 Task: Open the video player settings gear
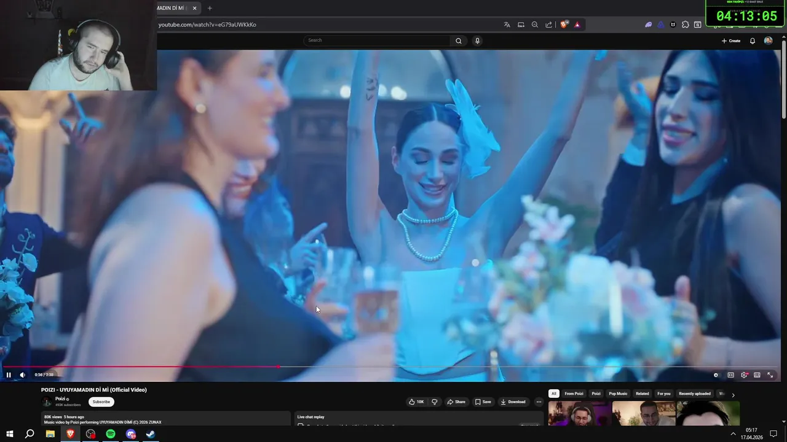[x=744, y=374]
